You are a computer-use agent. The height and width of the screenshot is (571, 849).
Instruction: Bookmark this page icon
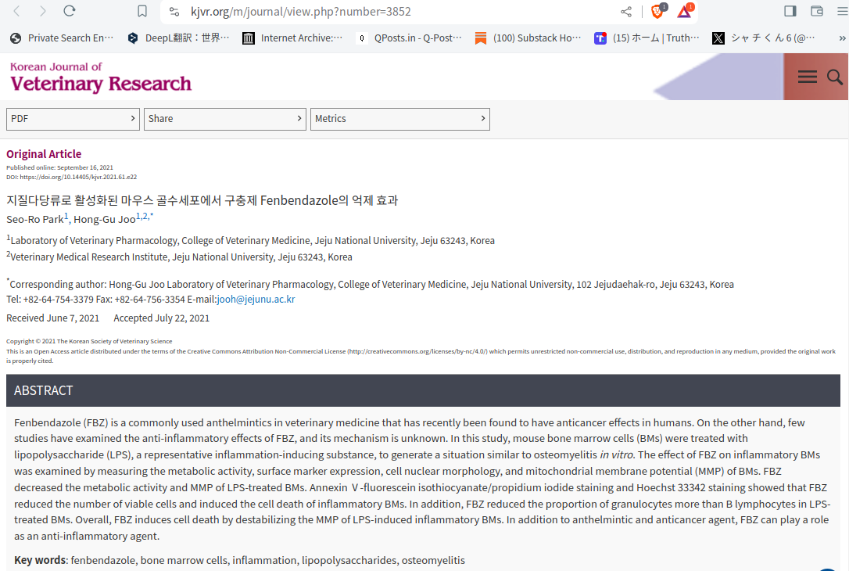click(x=141, y=12)
